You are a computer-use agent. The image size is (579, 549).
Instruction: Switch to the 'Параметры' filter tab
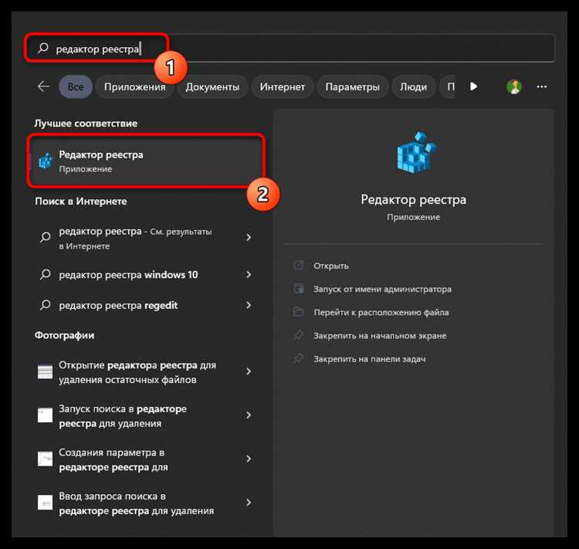point(352,86)
